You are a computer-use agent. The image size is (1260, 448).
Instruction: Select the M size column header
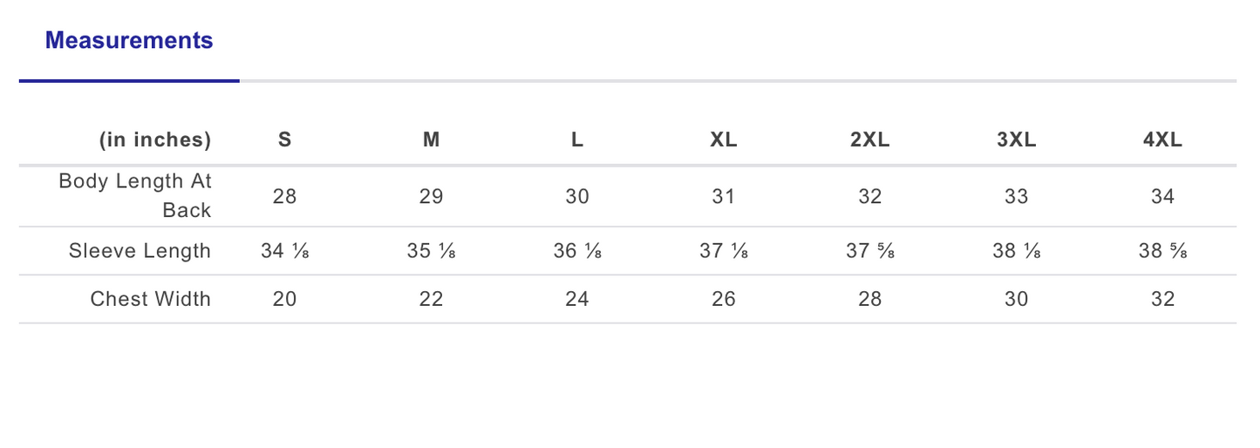pyautogui.click(x=431, y=139)
